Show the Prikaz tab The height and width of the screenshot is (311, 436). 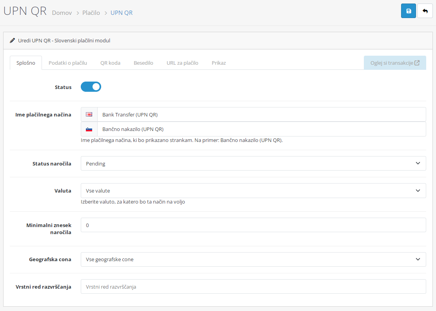click(219, 63)
